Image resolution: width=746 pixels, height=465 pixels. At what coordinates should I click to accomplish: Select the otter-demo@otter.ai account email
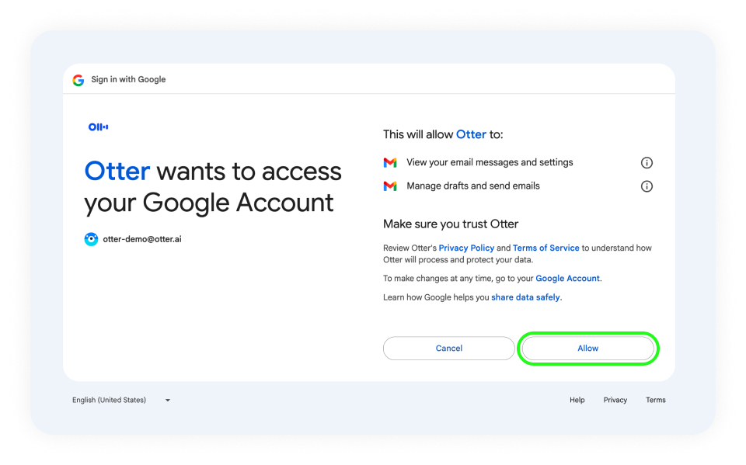(x=142, y=239)
